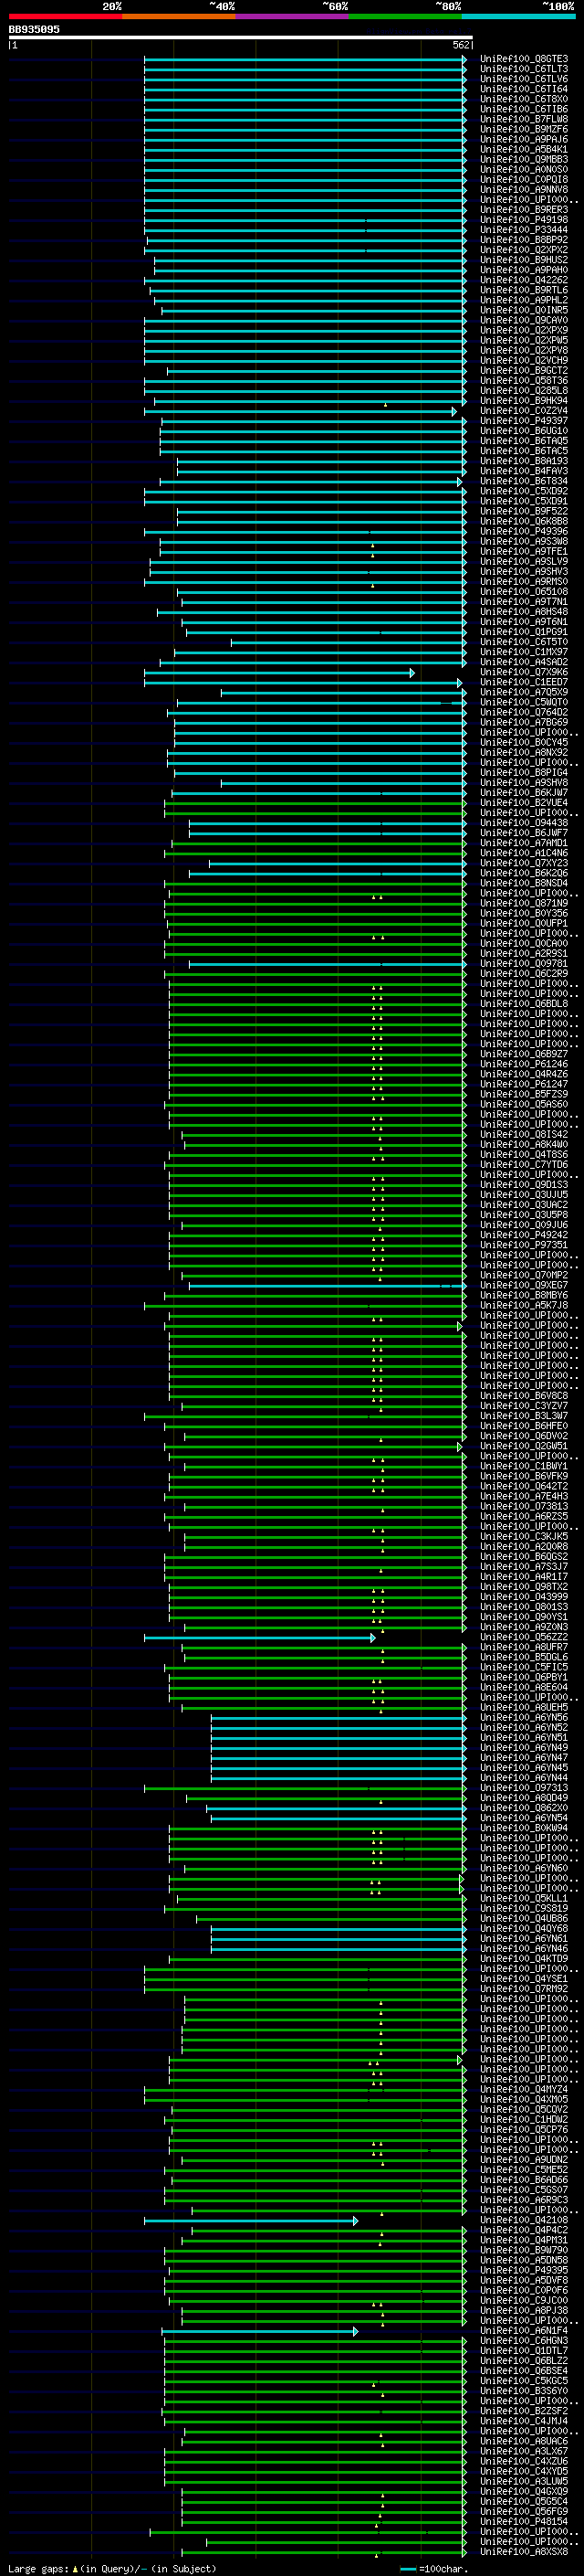This screenshot has width=584, height=2576.
Task: Click the query end position 562
Action: pyautogui.click(x=461, y=45)
